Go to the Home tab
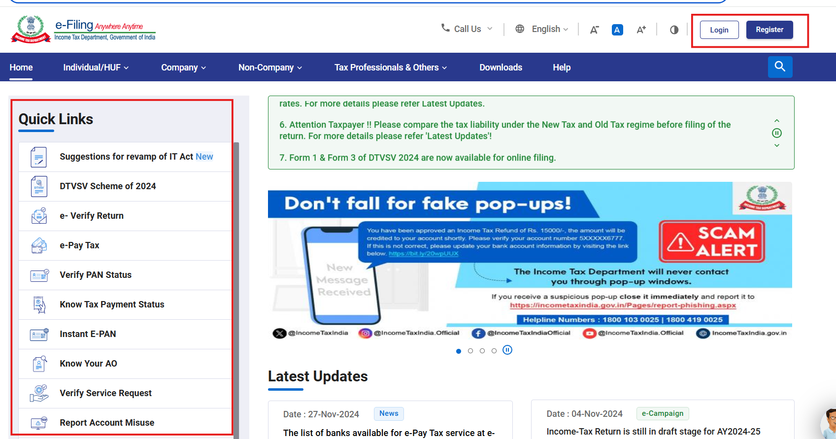 [x=21, y=68]
